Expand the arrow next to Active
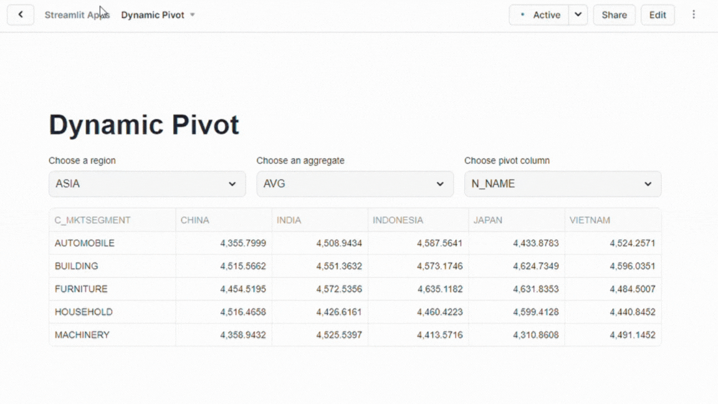 [578, 15]
